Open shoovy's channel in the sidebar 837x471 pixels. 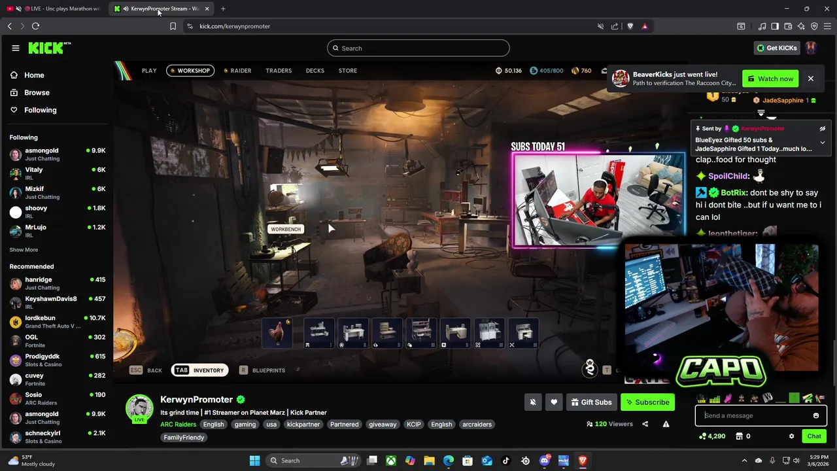pyautogui.click(x=57, y=211)
